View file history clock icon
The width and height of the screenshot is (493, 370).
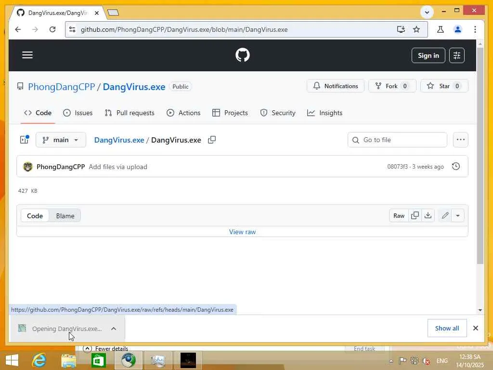(x=455, y=166)
